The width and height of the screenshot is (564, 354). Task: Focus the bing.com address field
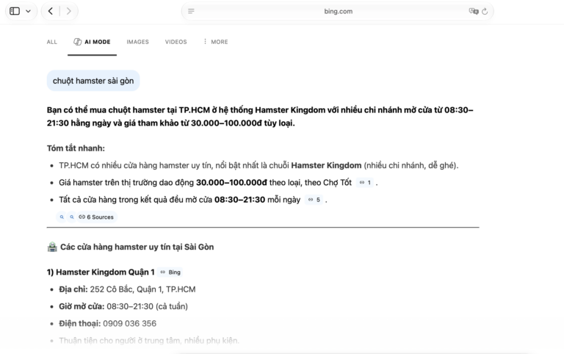(338, 11)
